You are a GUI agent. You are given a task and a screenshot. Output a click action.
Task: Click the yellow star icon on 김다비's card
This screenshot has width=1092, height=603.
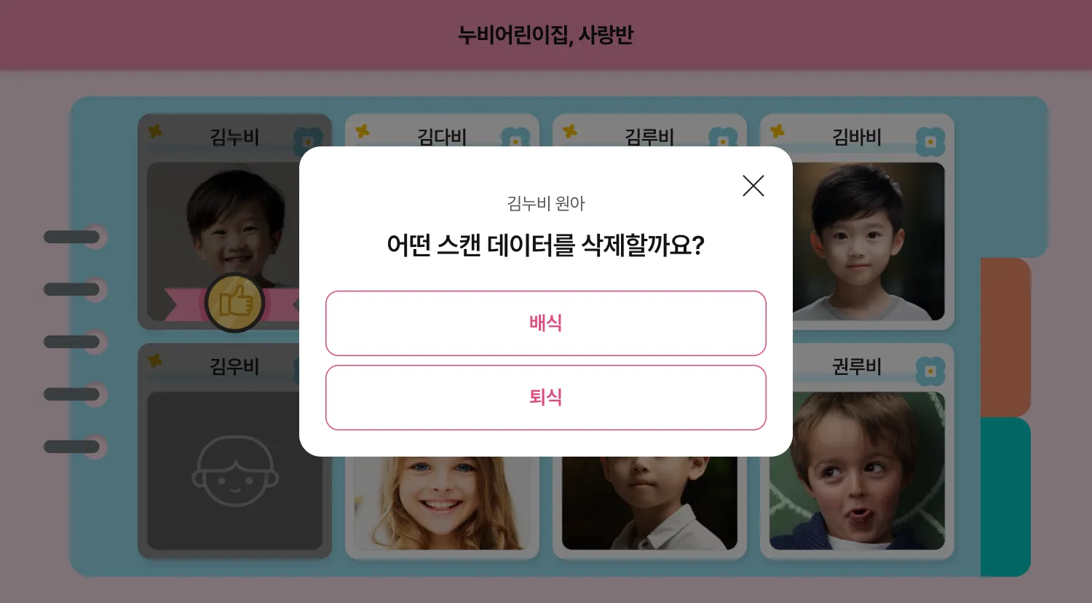tap(363, 132)
